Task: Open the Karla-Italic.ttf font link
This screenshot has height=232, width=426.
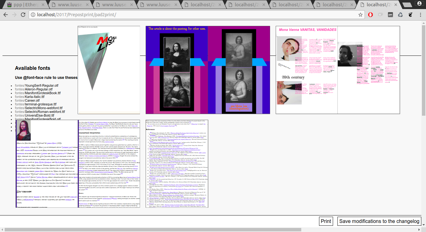Action: click(35, 97)
